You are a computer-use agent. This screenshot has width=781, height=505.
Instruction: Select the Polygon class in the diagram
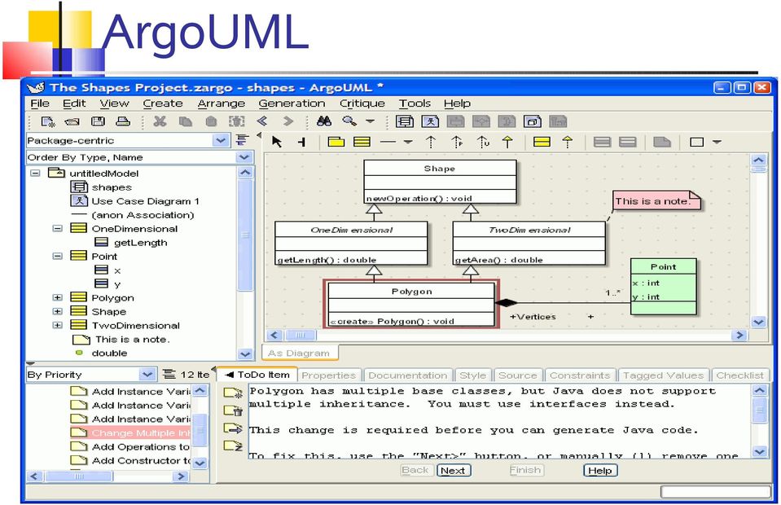pos(411,304)
